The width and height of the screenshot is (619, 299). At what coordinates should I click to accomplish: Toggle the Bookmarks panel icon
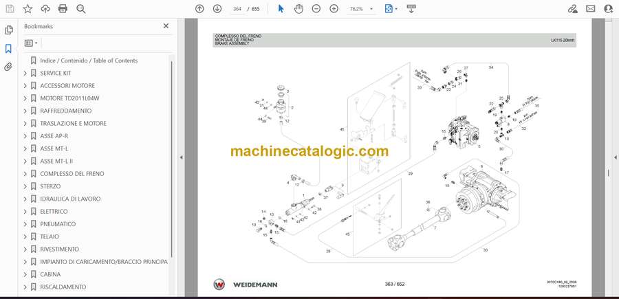[8, 49]
